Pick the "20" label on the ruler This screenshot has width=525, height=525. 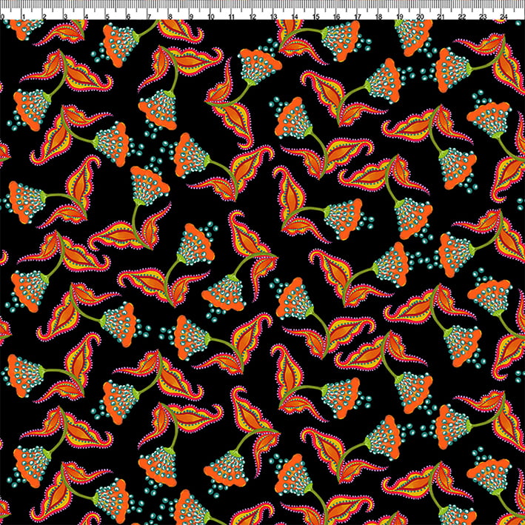[420, 17]
